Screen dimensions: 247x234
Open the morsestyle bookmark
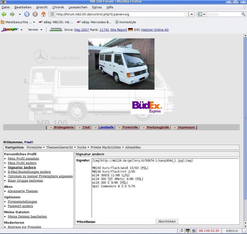pyautogui.click(x=125, y=22)
